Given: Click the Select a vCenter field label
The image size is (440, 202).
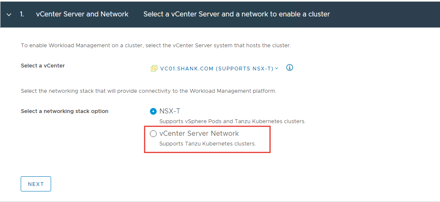Looking at the screenshot, I should click(x=43, y=65).
